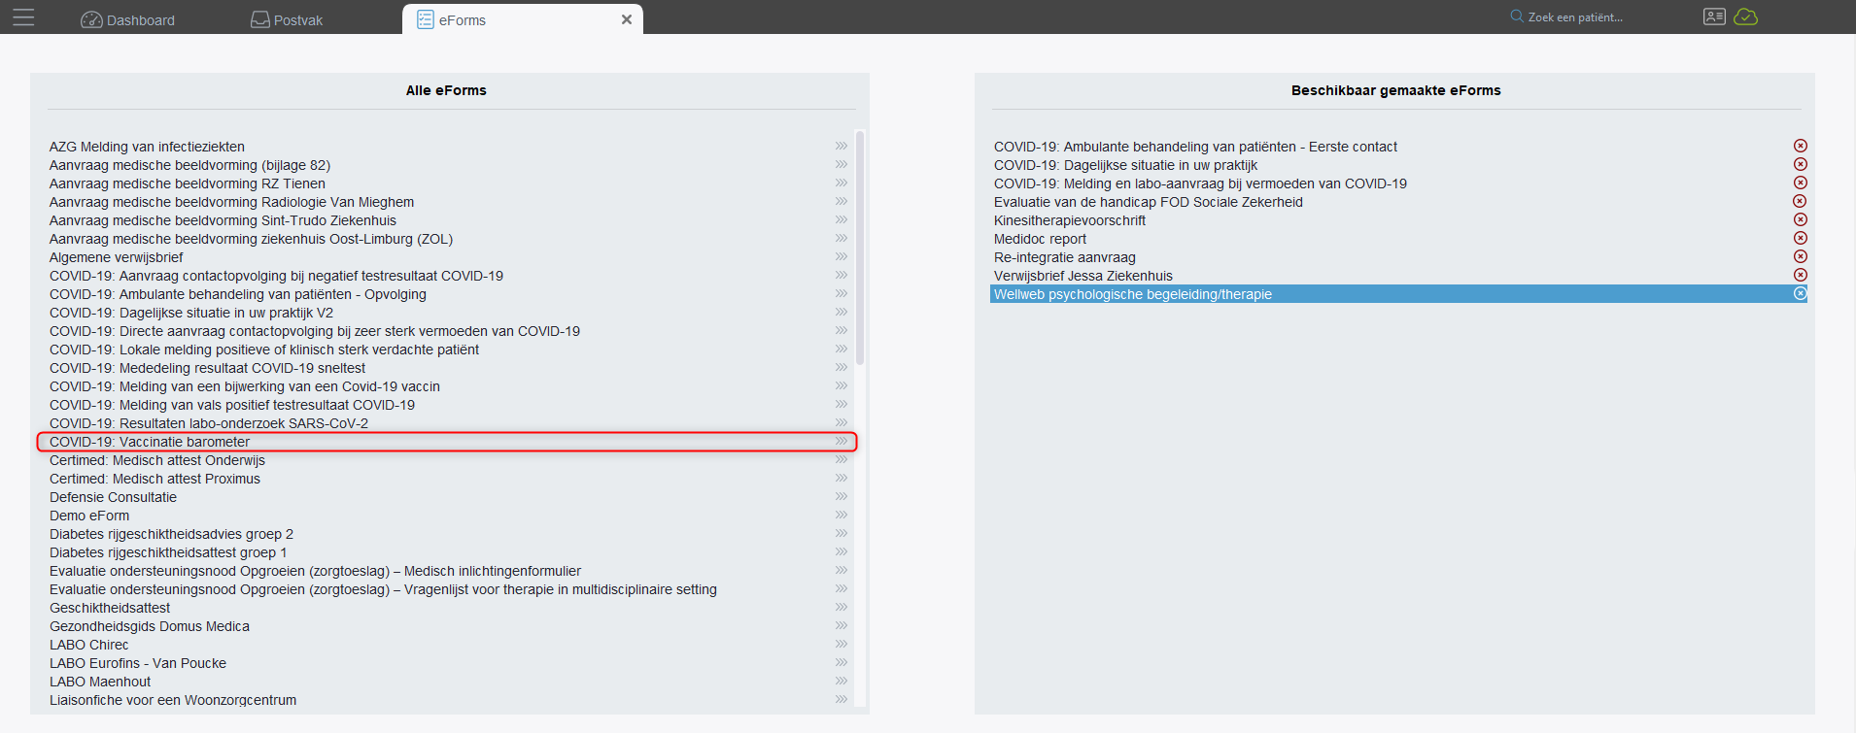Select COVID-19 Dagelijkse situatie in uw praktijk V2
Screen dimensions: 1856x733
[449, 313]
